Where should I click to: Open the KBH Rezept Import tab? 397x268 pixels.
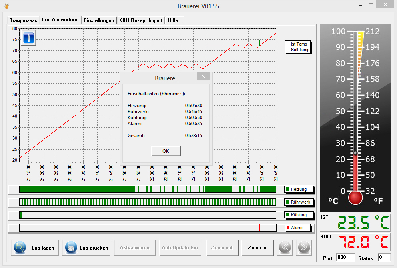[x=141, y=20]
